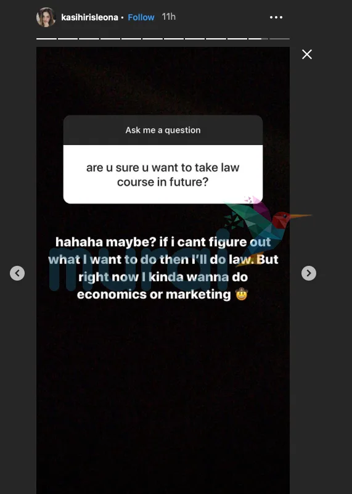Advance to the next story with the right arrow

[309, 273]
